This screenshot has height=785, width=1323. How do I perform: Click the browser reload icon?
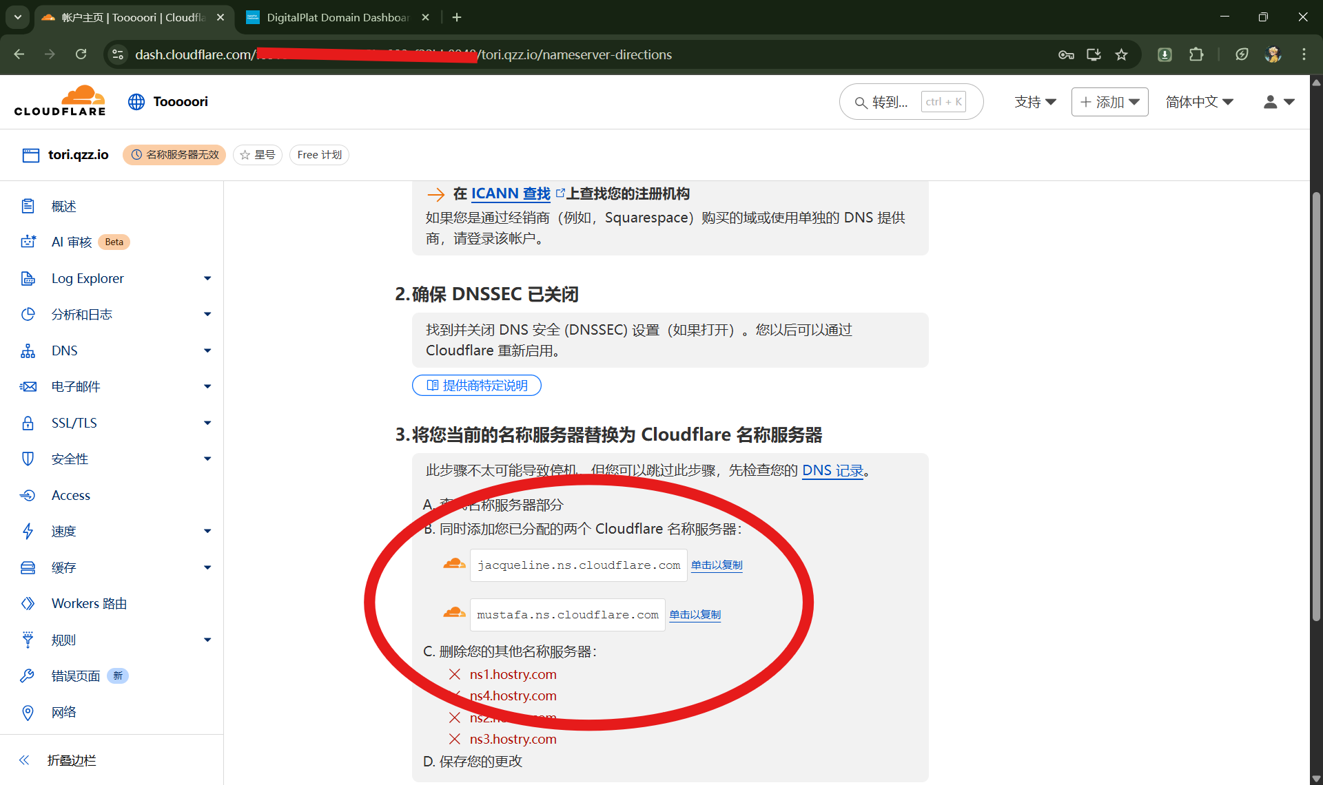pos(81,54)
